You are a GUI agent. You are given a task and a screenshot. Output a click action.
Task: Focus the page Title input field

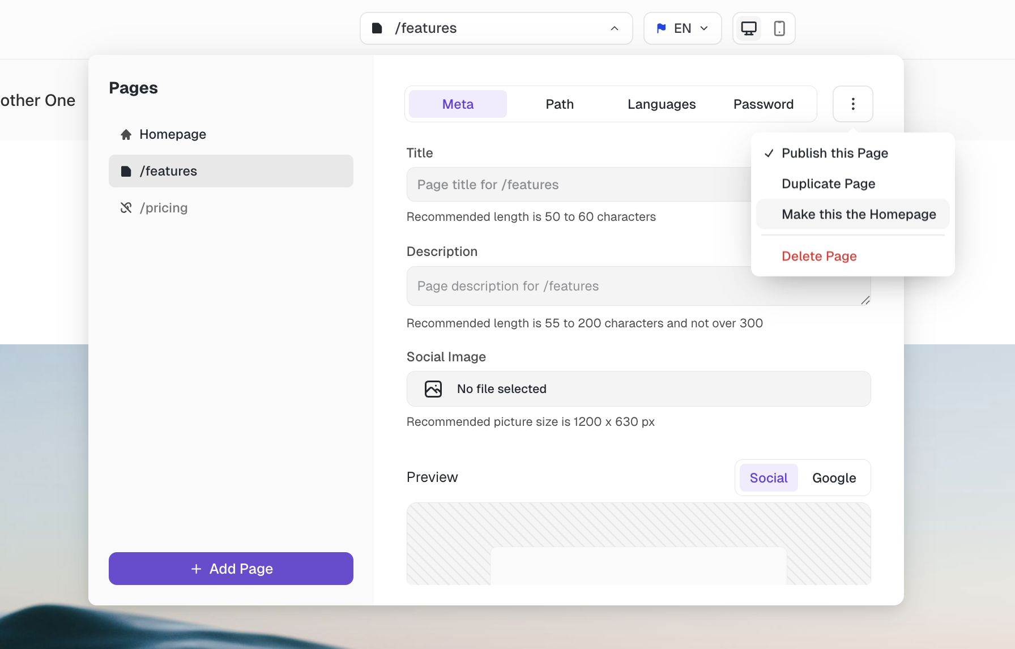click(578, 185)
